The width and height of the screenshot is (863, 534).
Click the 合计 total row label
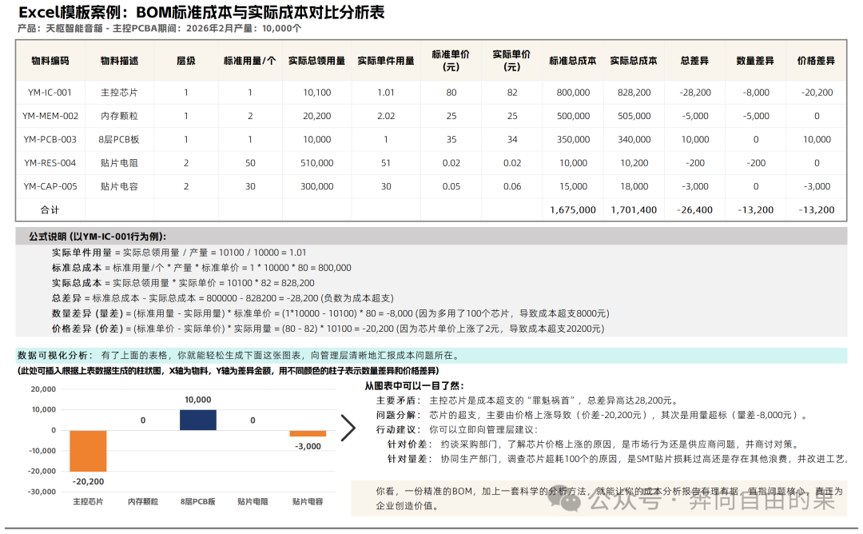(x=50, y=209)
